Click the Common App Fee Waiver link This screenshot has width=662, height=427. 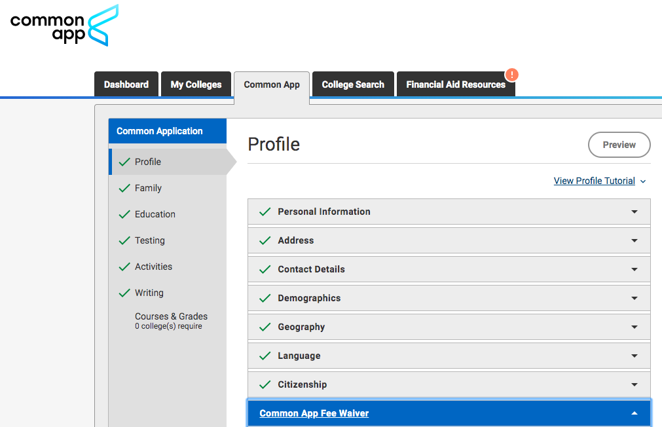tap(314, 413)
